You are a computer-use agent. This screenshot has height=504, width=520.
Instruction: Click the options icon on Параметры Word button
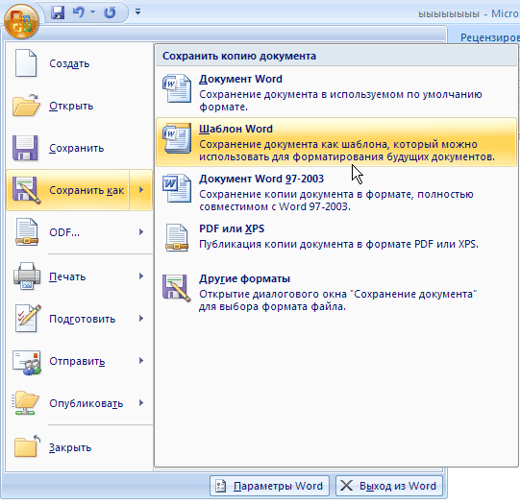click(x=221, y=486)
